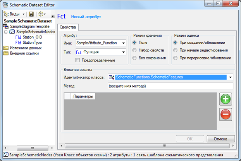The height and width of the screenshot is (161, 241).
Task: Toggle the Предопределенные checkbox
Action: 77,60
